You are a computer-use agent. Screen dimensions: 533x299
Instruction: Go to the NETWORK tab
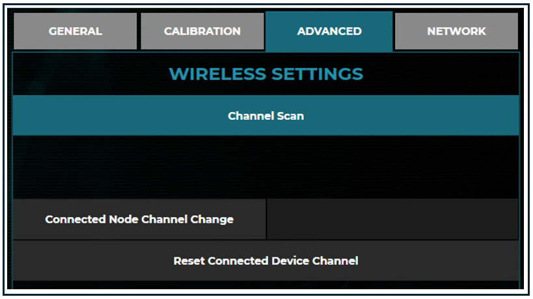(456, 31)
